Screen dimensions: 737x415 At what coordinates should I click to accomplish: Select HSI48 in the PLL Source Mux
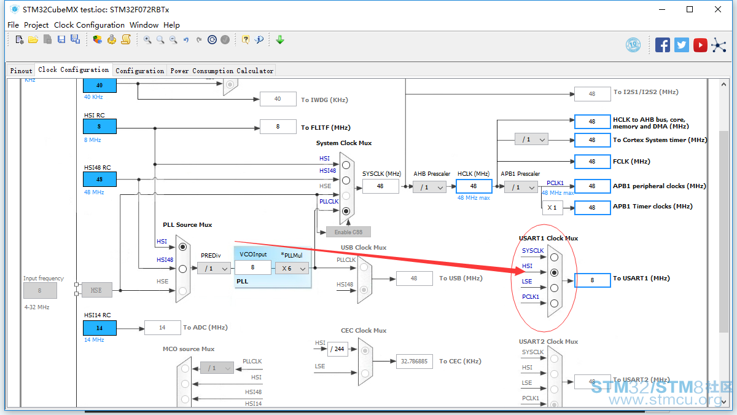click(x=182, y=269)
